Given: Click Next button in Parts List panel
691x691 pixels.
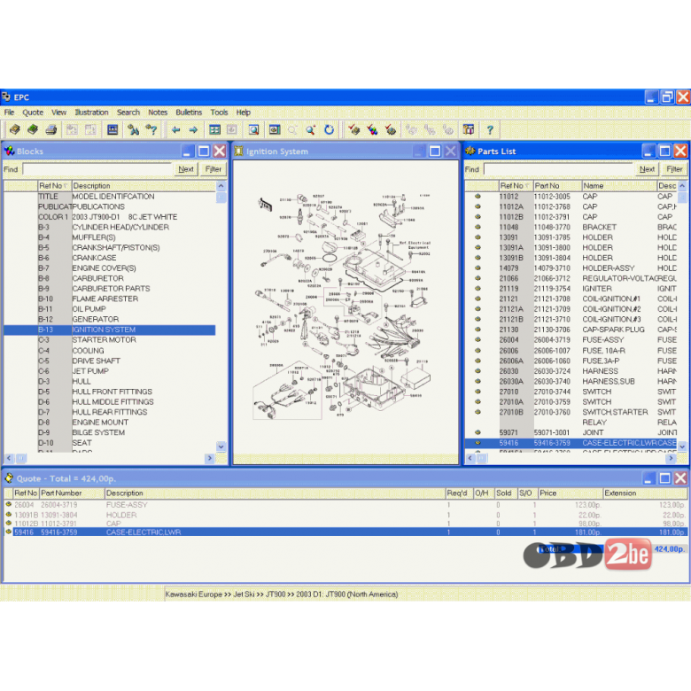Looking at the screenshot, I should tap(647, 169).
